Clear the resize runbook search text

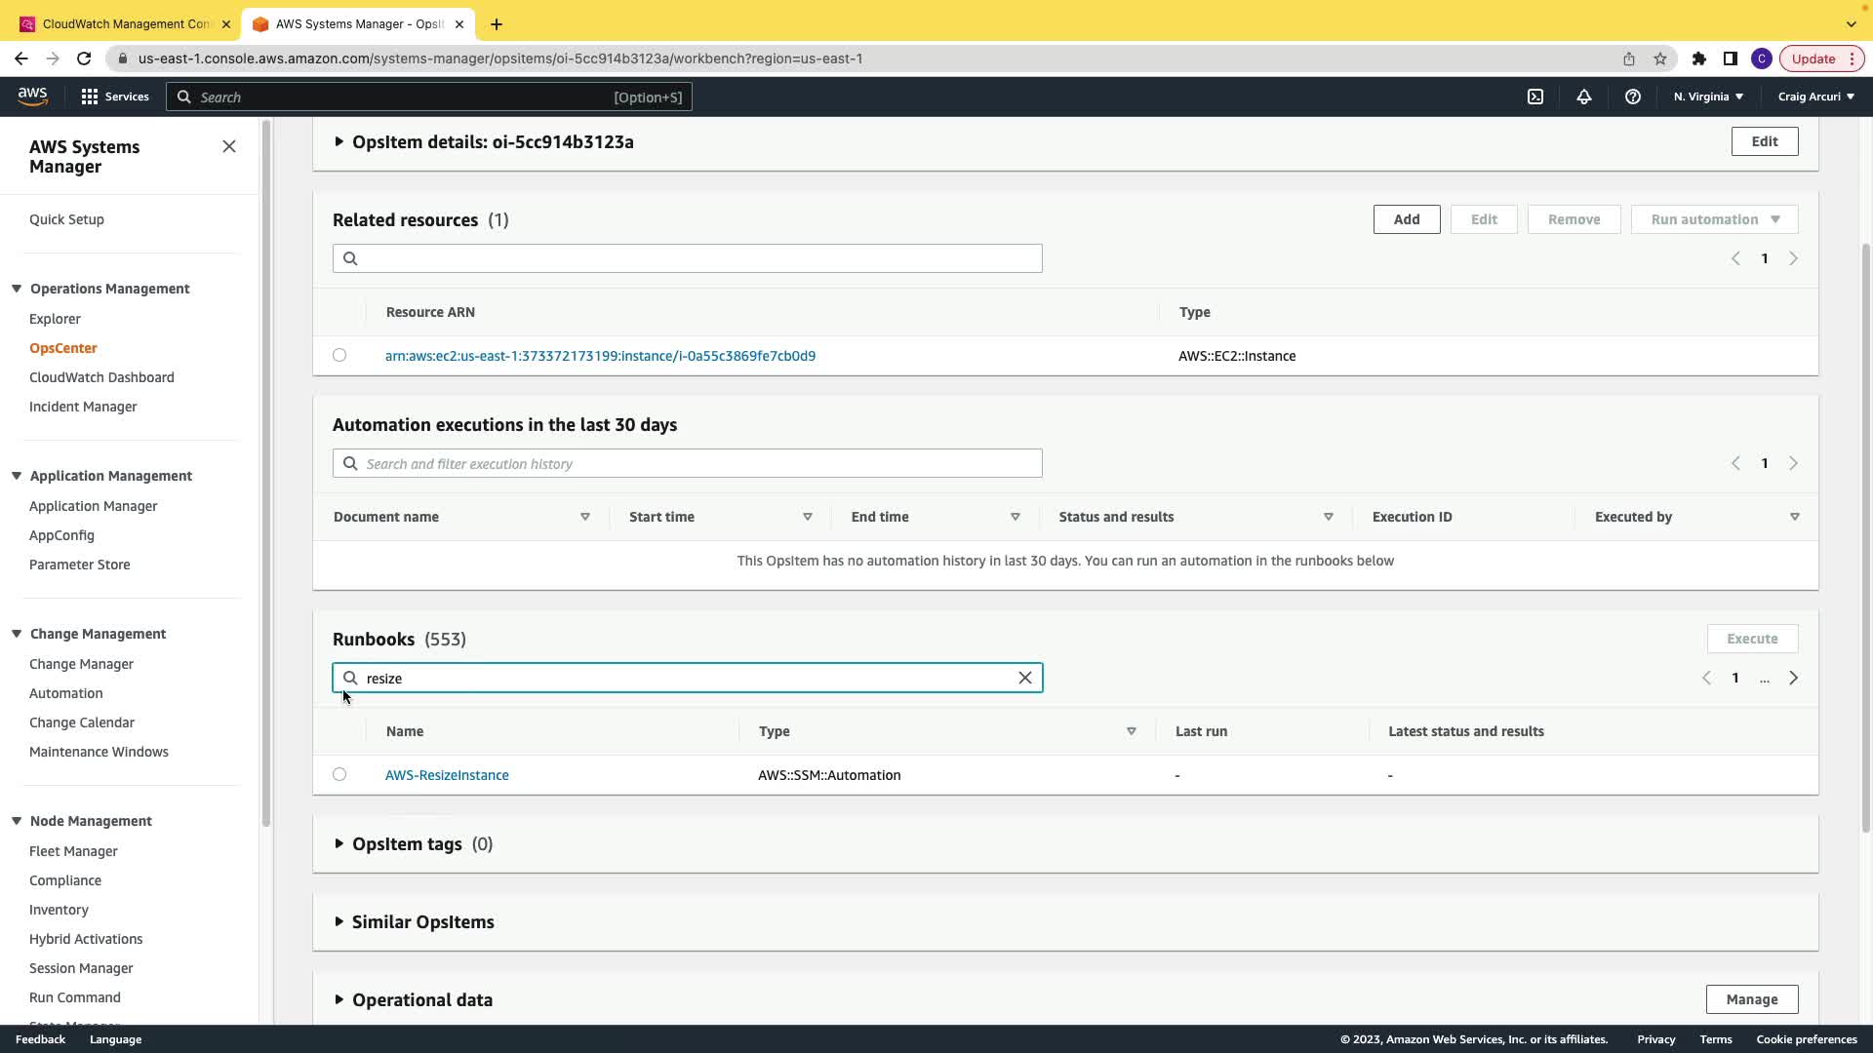(1024, 678)
